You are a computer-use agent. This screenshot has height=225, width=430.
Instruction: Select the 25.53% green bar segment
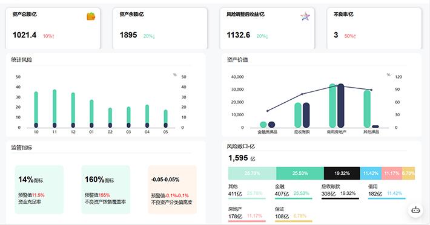pyautogui.click(x=300, y=173)
